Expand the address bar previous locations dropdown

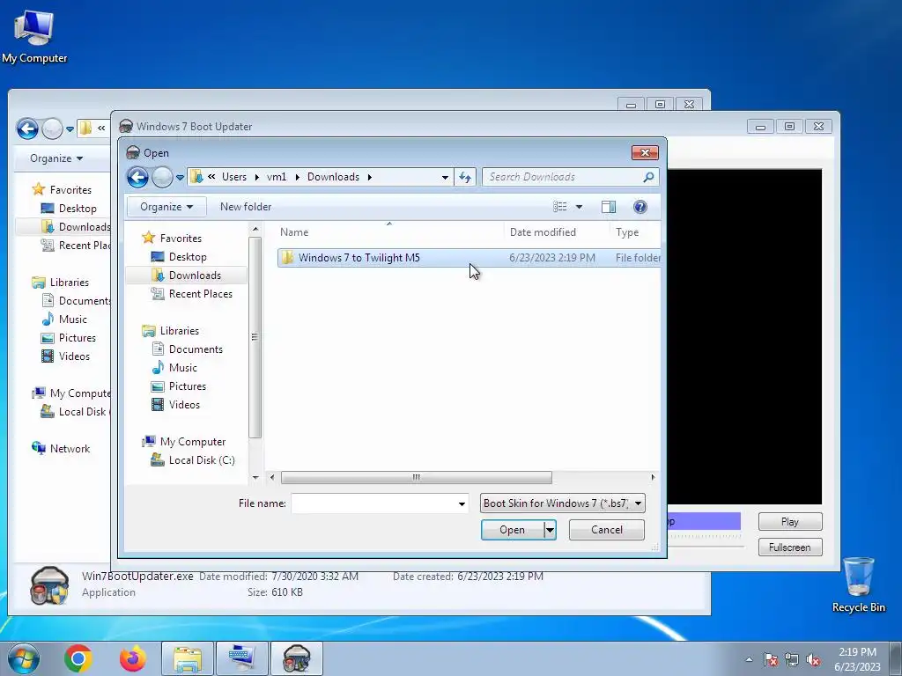(445, 177)
